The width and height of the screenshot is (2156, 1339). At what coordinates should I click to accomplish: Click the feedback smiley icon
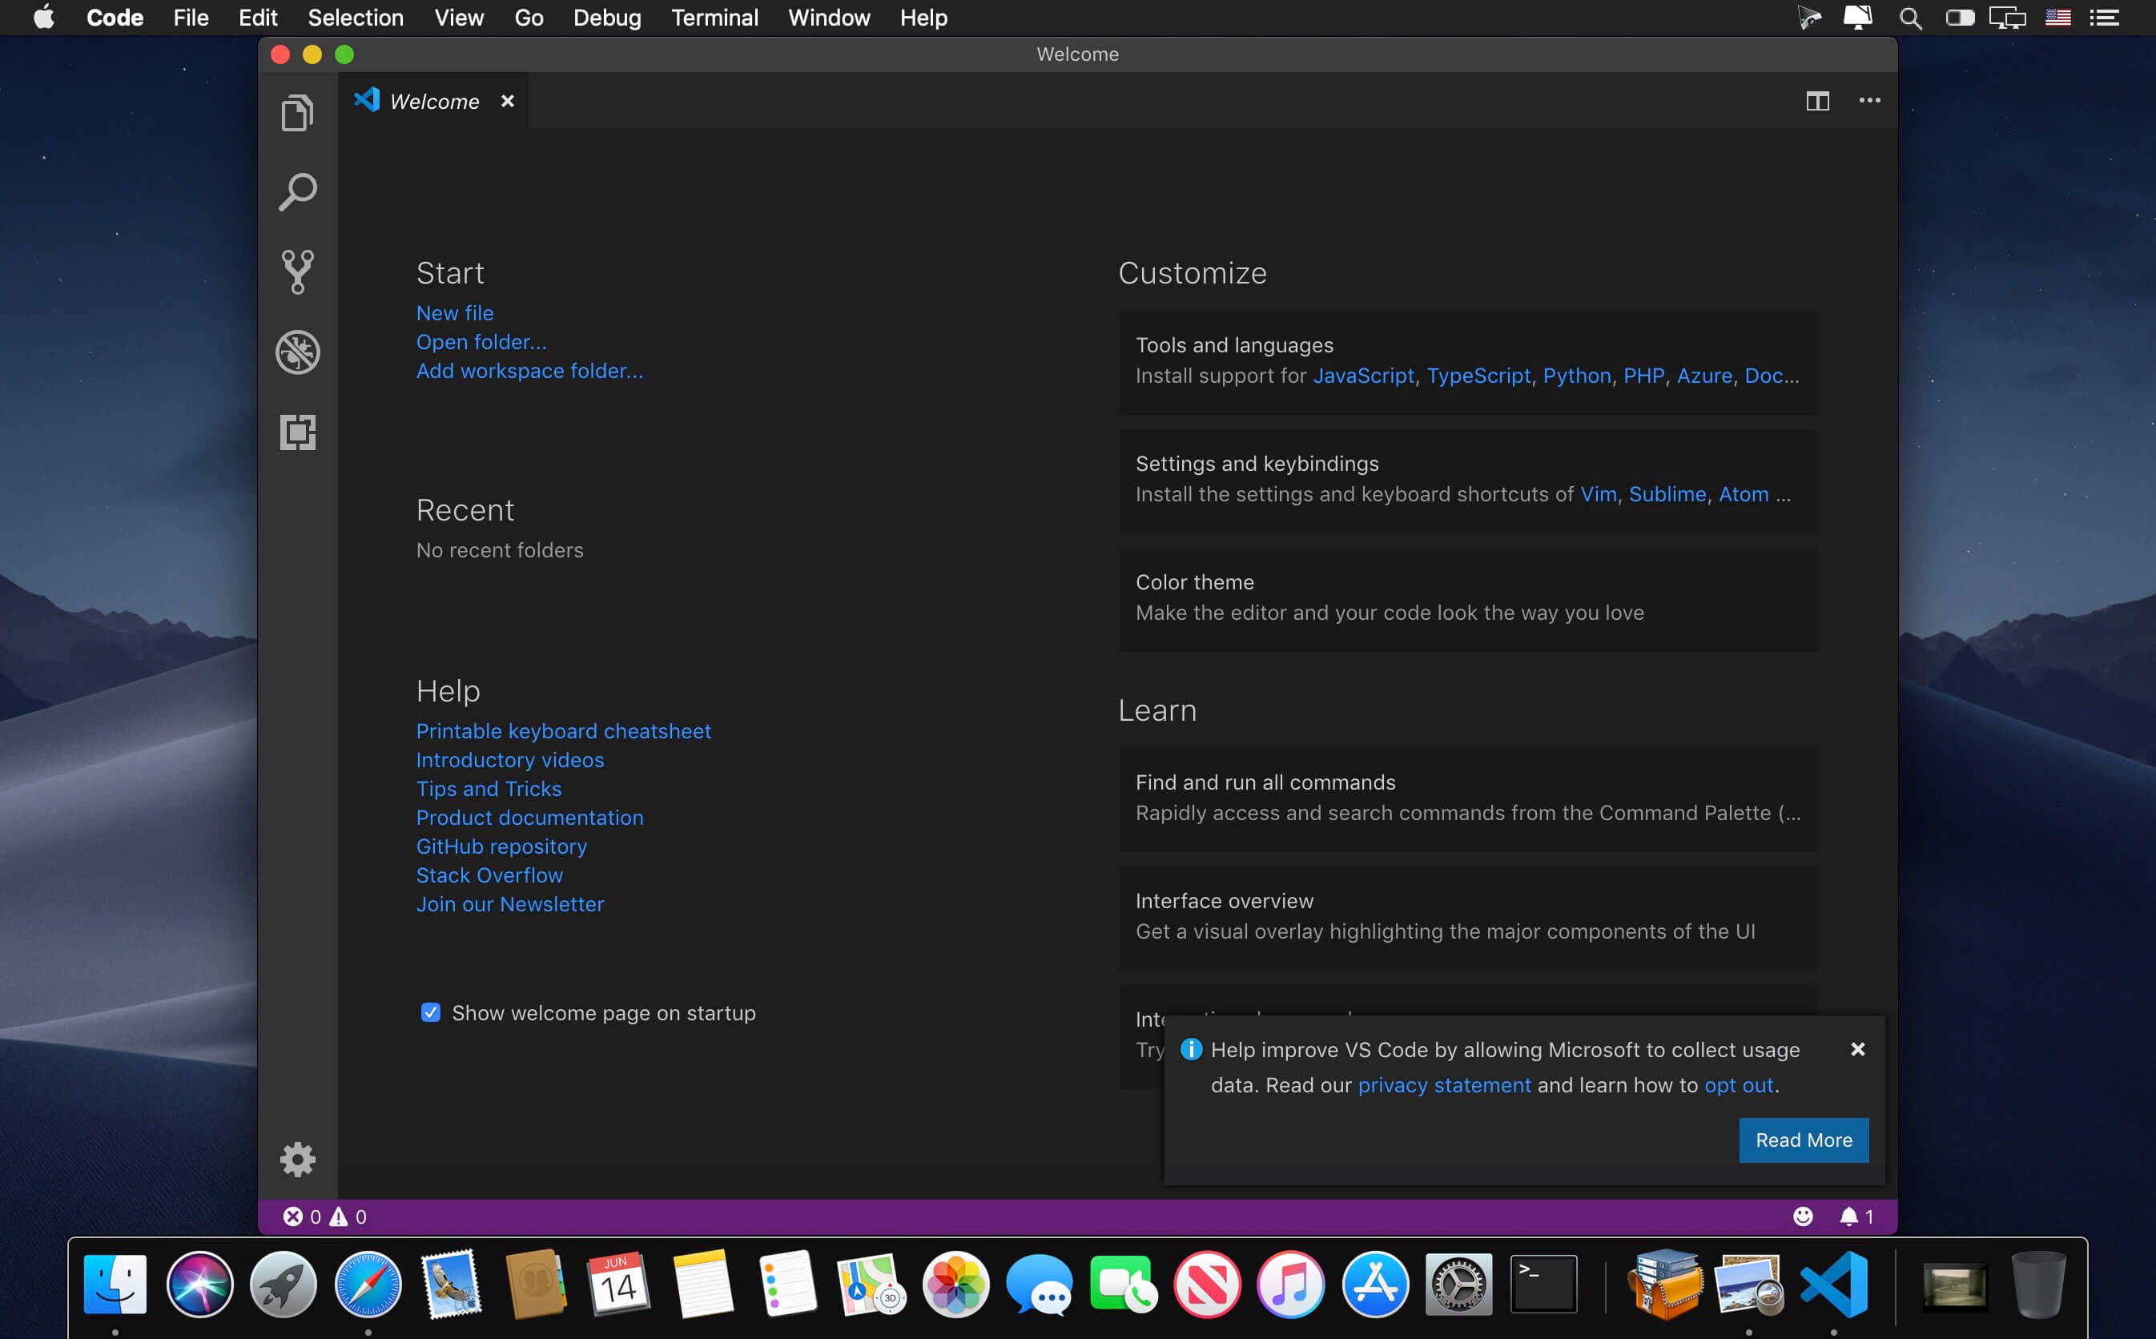[1803, 1216]
